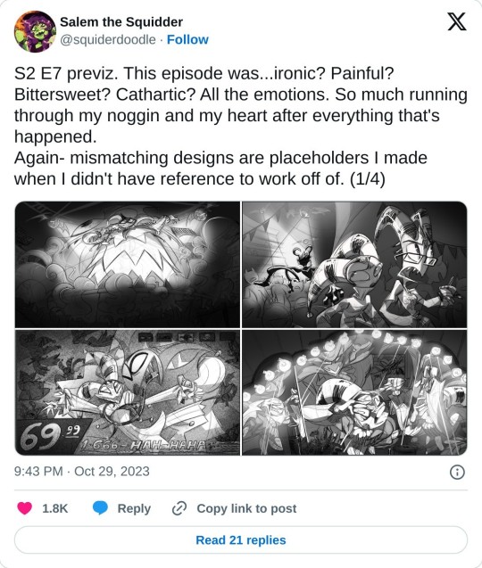Open the top-right jester with glasses image

click(354, 265)
